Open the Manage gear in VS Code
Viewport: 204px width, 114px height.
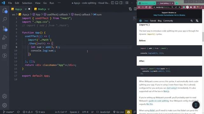[x=4, y=105]
